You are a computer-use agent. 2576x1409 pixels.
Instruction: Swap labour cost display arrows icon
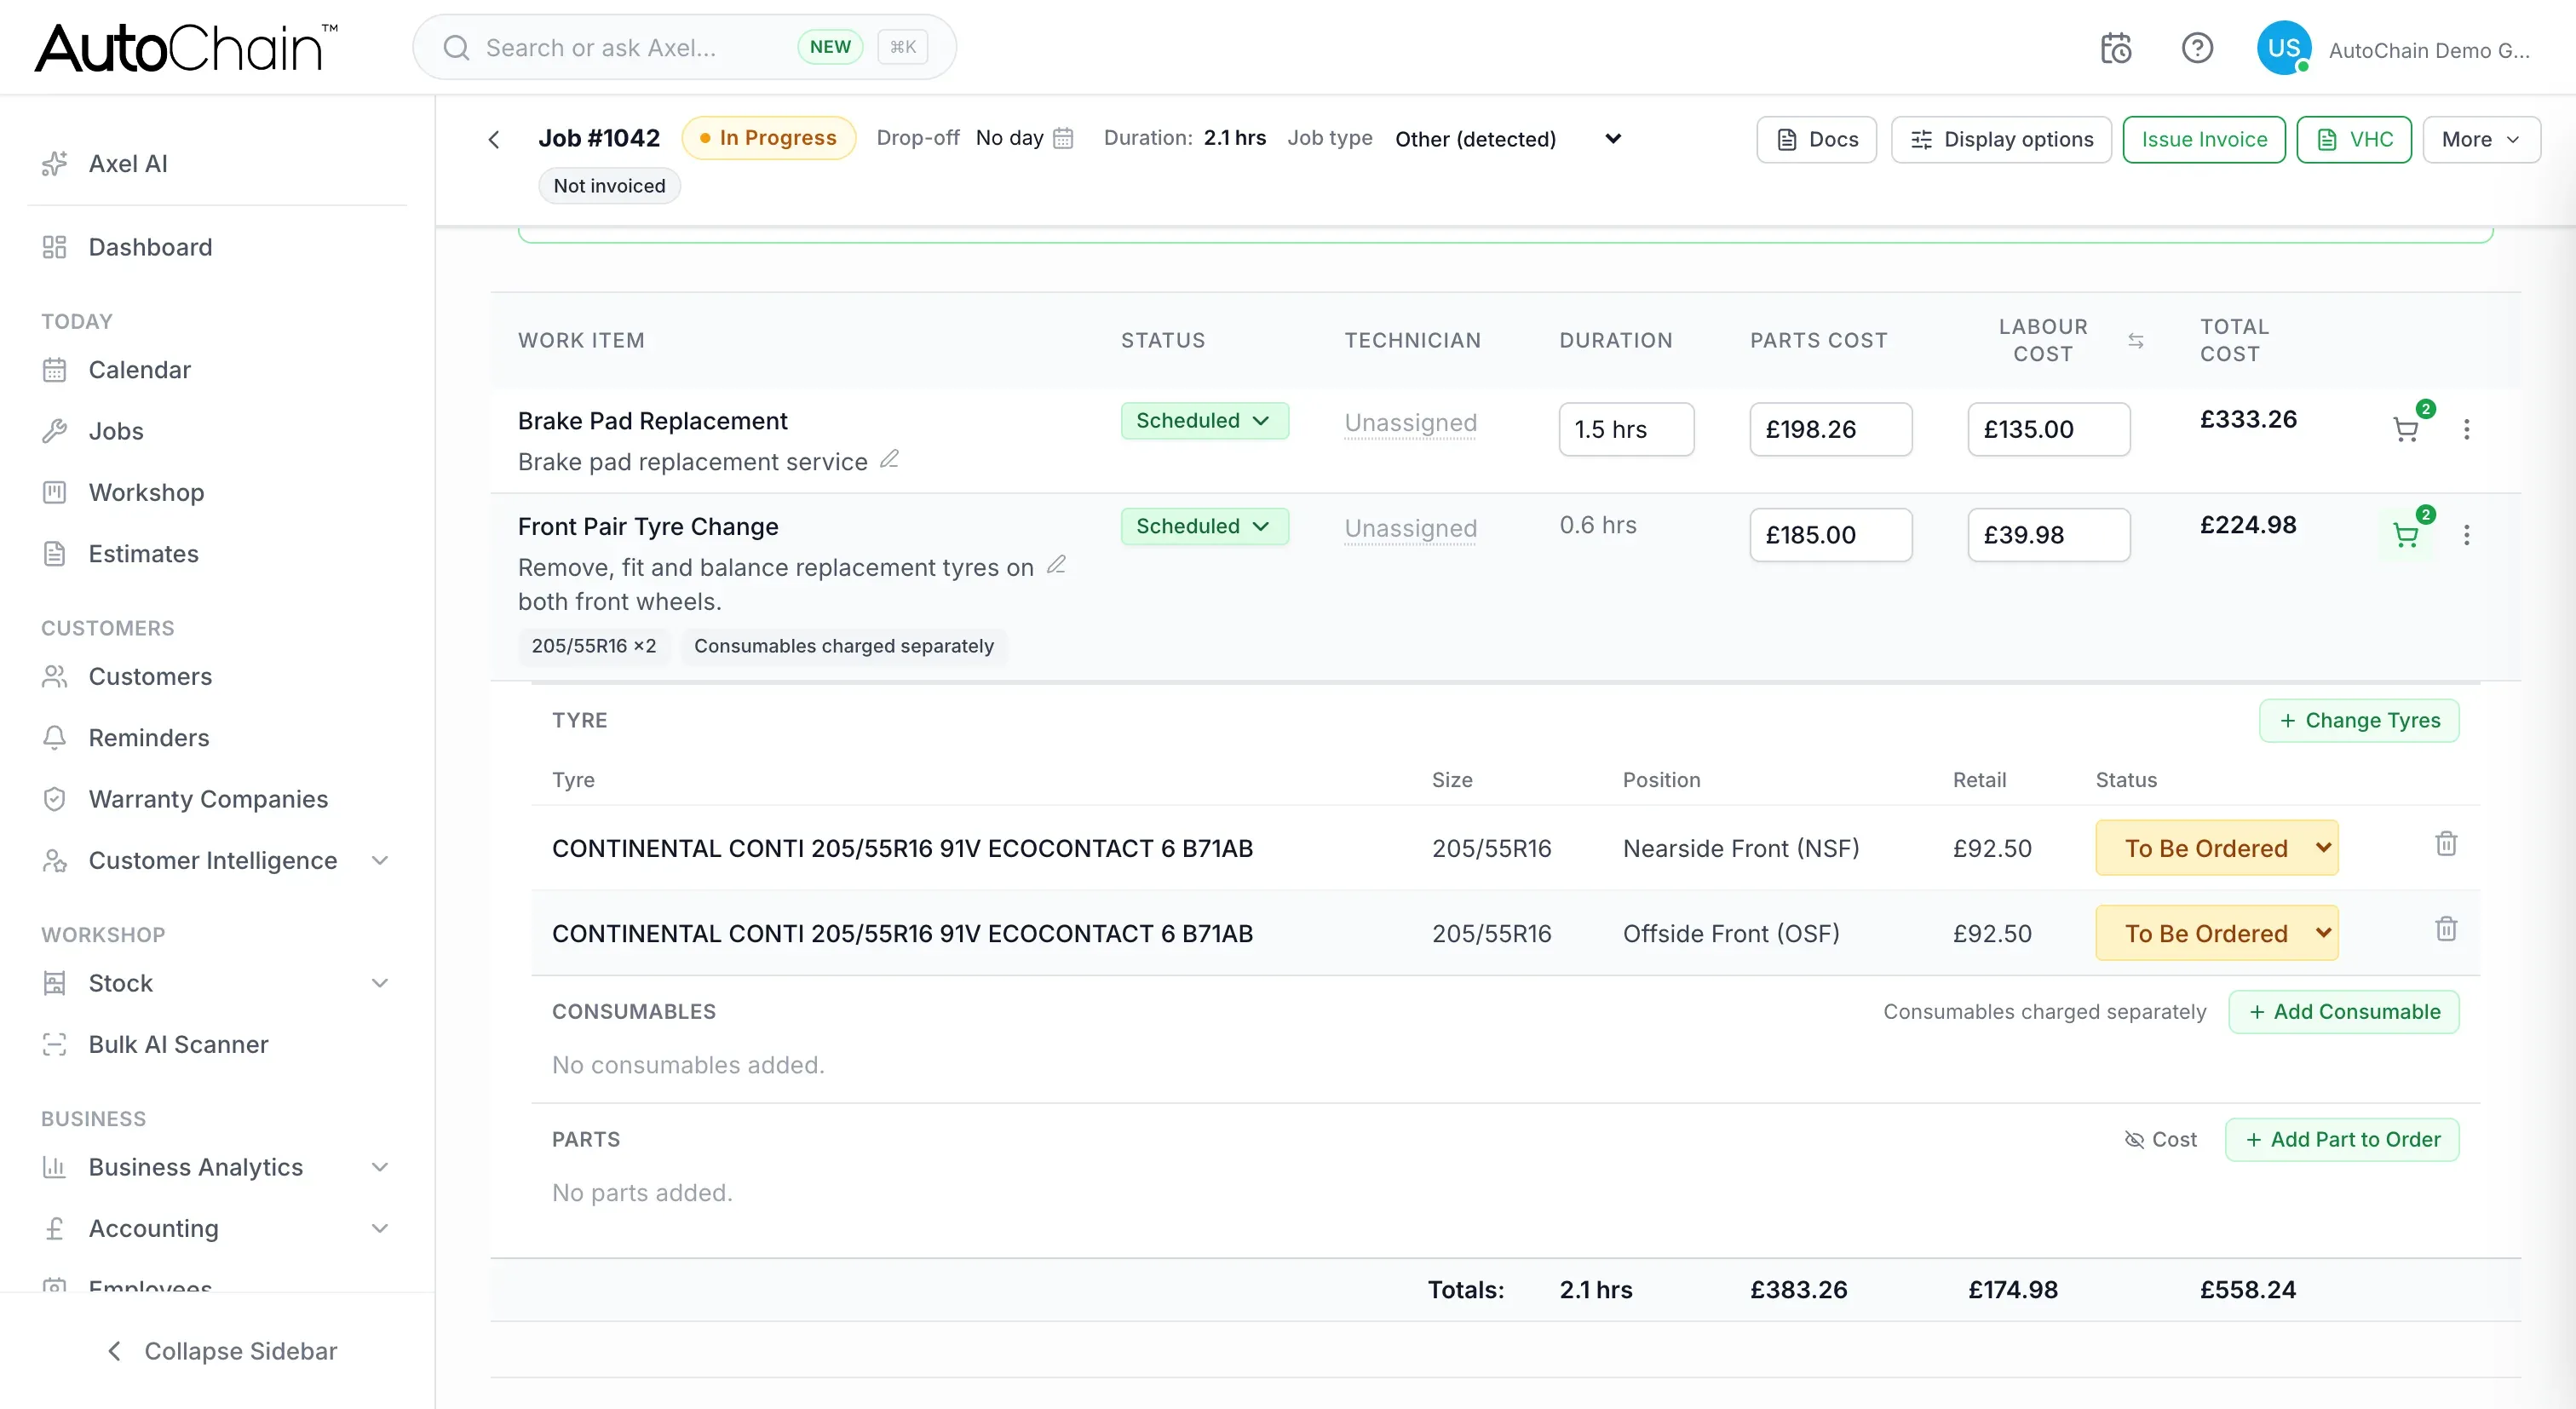tap(2135, 341)
